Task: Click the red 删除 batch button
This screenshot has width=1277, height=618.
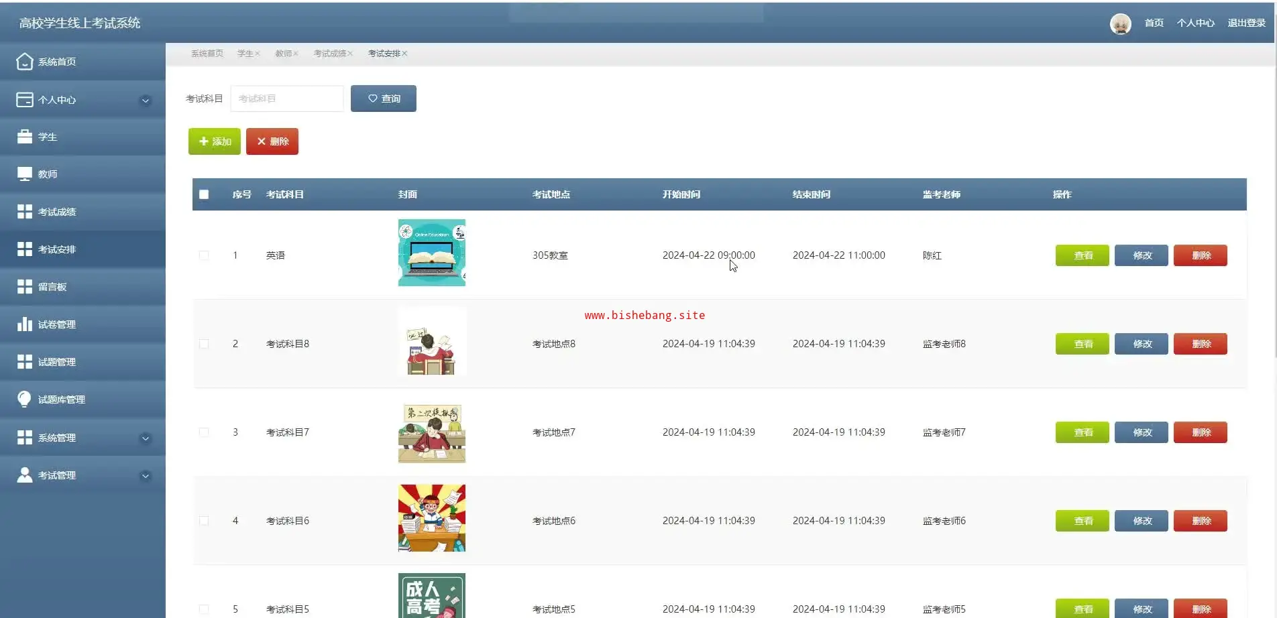Action: click(x=272, y=141)
